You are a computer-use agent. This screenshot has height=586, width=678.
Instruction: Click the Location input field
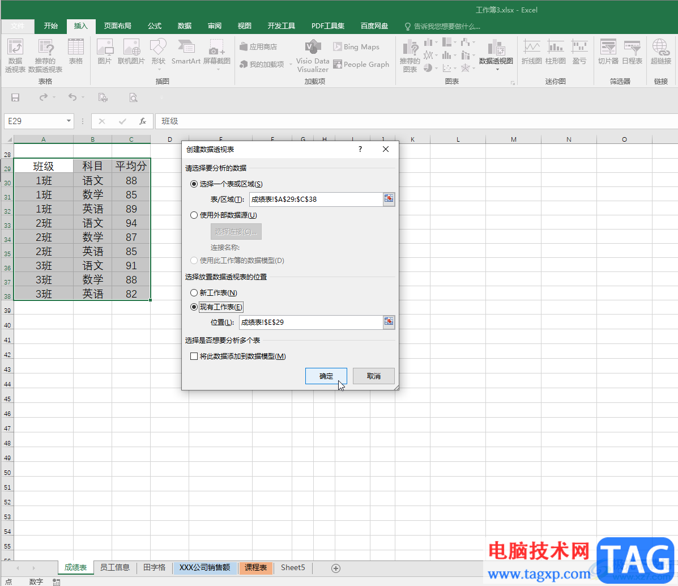coord(311,322)
